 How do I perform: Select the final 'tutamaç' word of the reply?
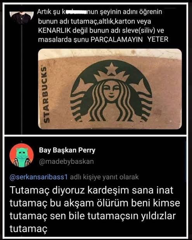point(28,229)
